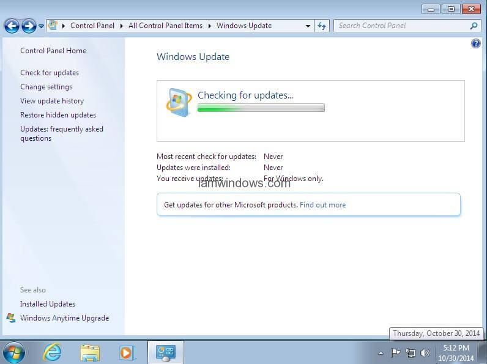This screenshot has height=364, width=487.
Task: Click the Windows Anytime Upgrade flag icon
Action: coord(11,318)
